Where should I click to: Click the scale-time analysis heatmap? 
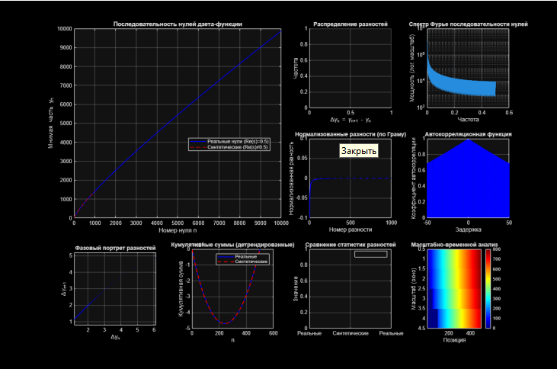pos(453,289)
